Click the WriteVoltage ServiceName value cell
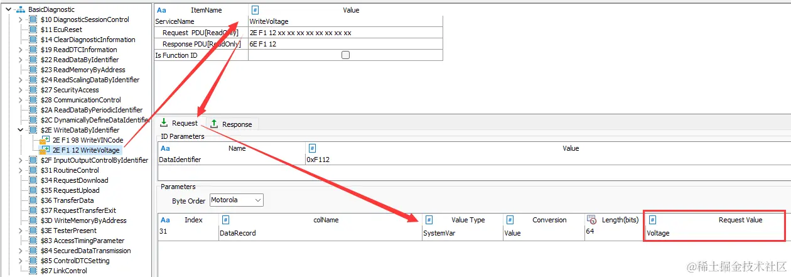 [x=345, y=21]
